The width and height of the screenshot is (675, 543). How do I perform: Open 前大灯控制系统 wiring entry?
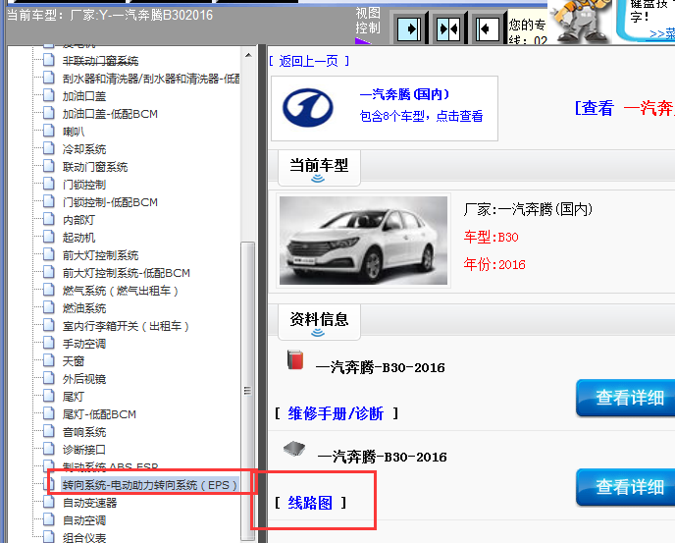coord(100,255)
